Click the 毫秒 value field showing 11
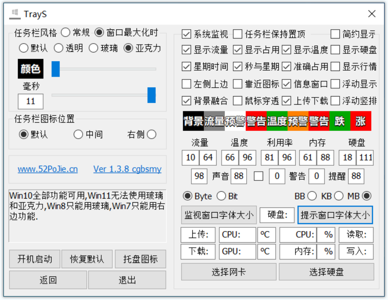The width and height of the screenshot is (388, 300). (x=31, y=101)
